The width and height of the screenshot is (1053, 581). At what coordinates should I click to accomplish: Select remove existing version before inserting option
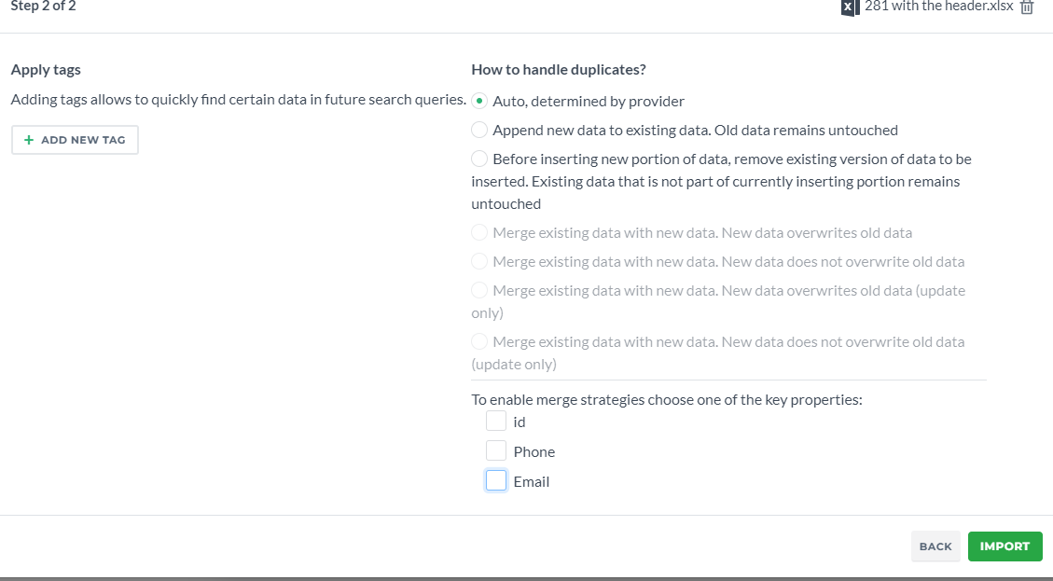click(x=478, y=159)
